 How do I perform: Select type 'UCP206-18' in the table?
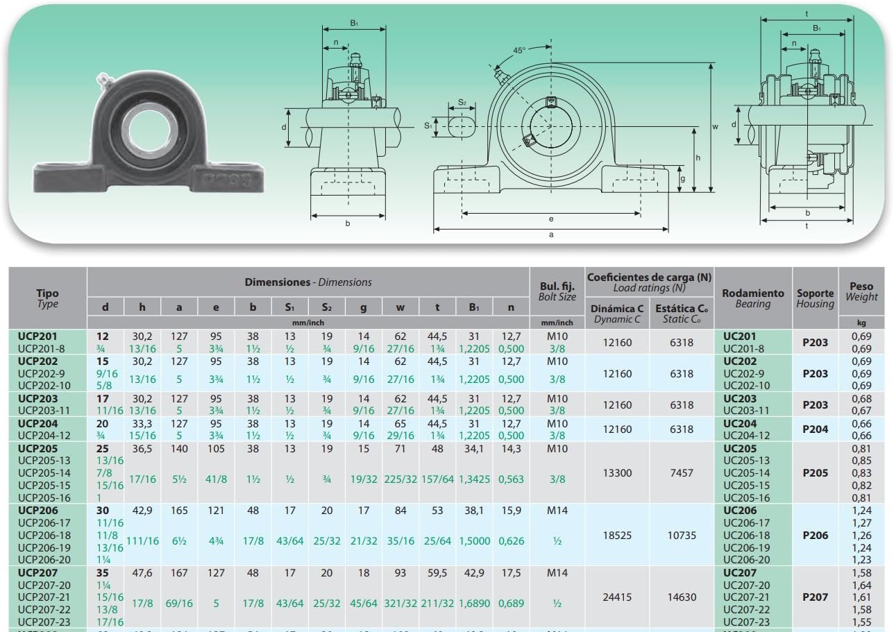pyautogui.click(x=45, y=536)
